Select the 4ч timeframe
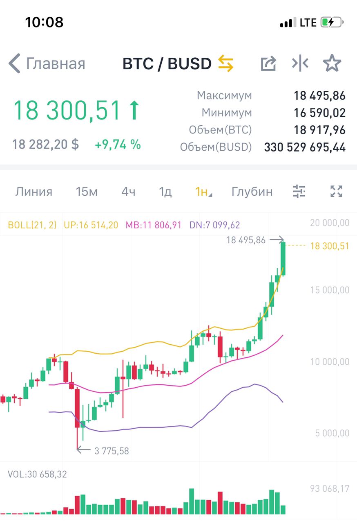Viewport: 357px width, 524px height. pos(128,192)
